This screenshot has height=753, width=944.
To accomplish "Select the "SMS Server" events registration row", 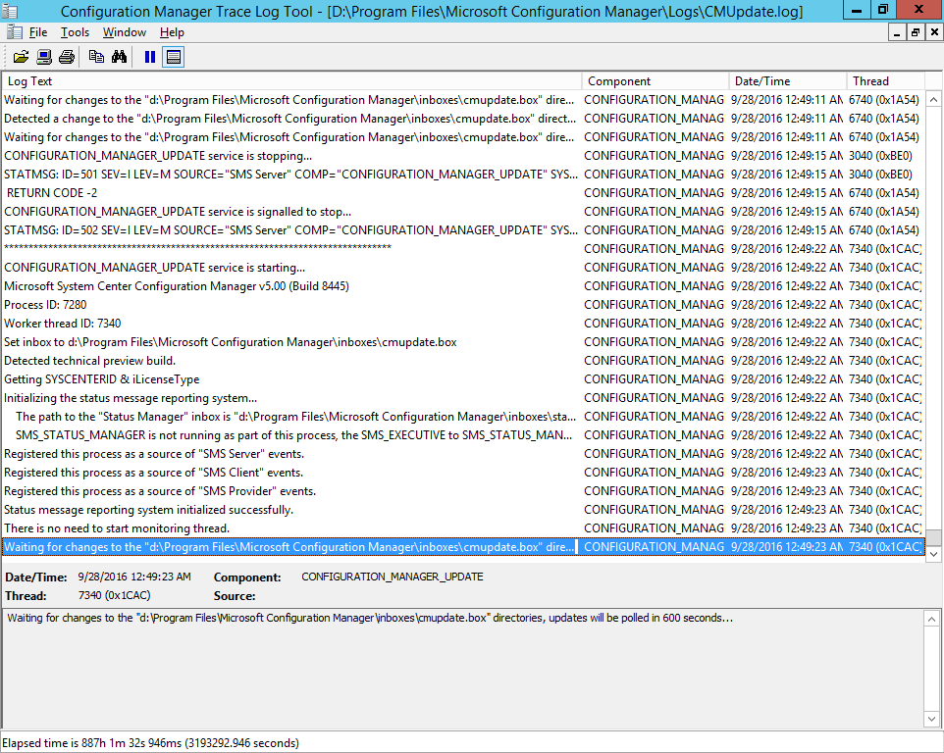I will [x=463, y=454].
